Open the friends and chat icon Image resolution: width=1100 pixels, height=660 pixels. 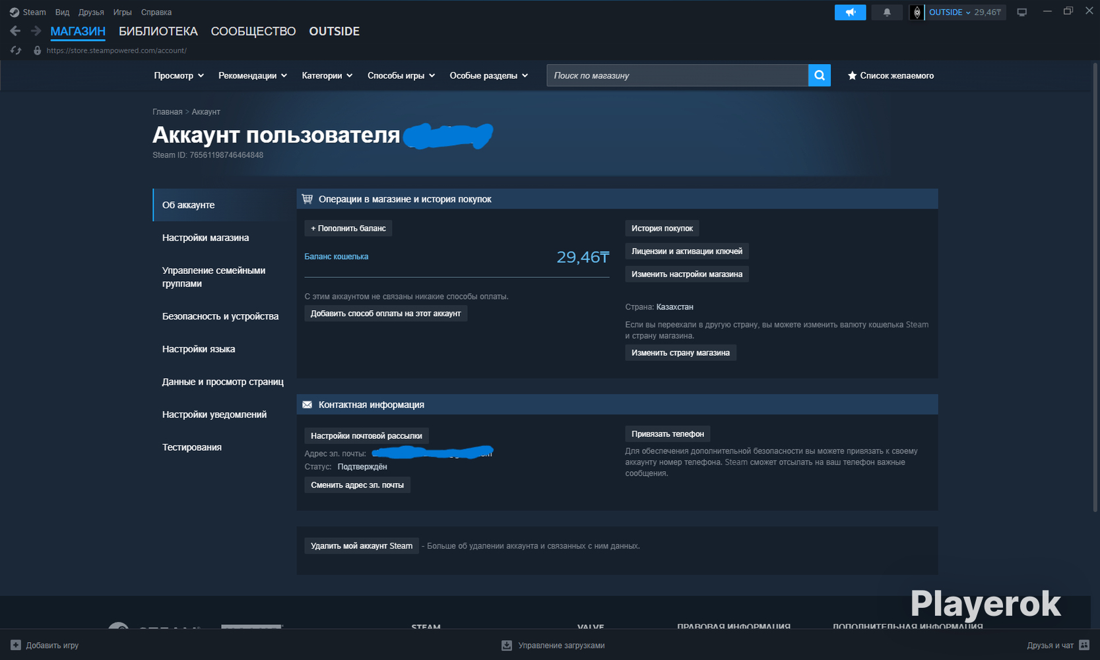pos(1084,645)
